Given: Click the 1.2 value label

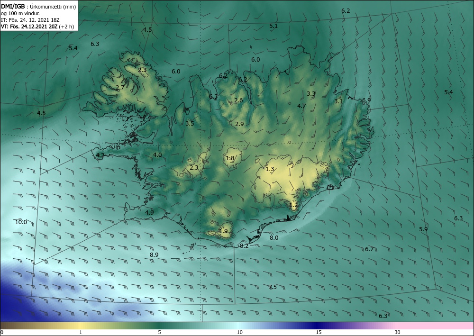Looking at the screenshot, I should (x=293, y=205).
